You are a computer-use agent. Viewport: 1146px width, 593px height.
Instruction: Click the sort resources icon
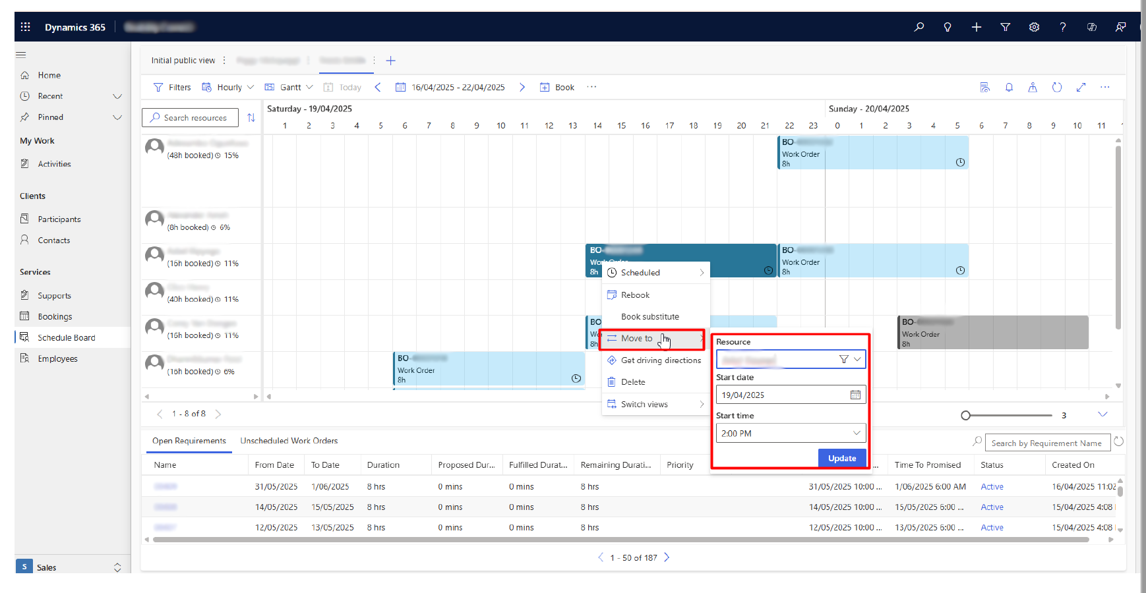point(251,118)
